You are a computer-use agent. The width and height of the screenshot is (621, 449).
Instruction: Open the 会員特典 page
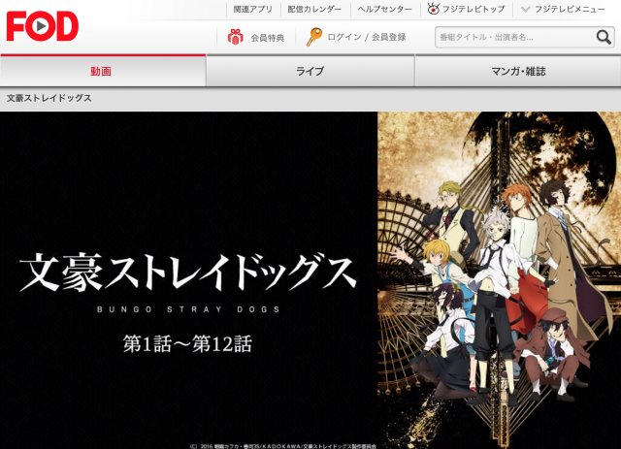pyautogui.click(x=268, y=38)
